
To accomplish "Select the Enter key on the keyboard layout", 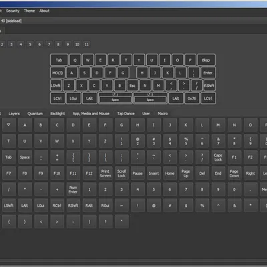I will 208,73.
